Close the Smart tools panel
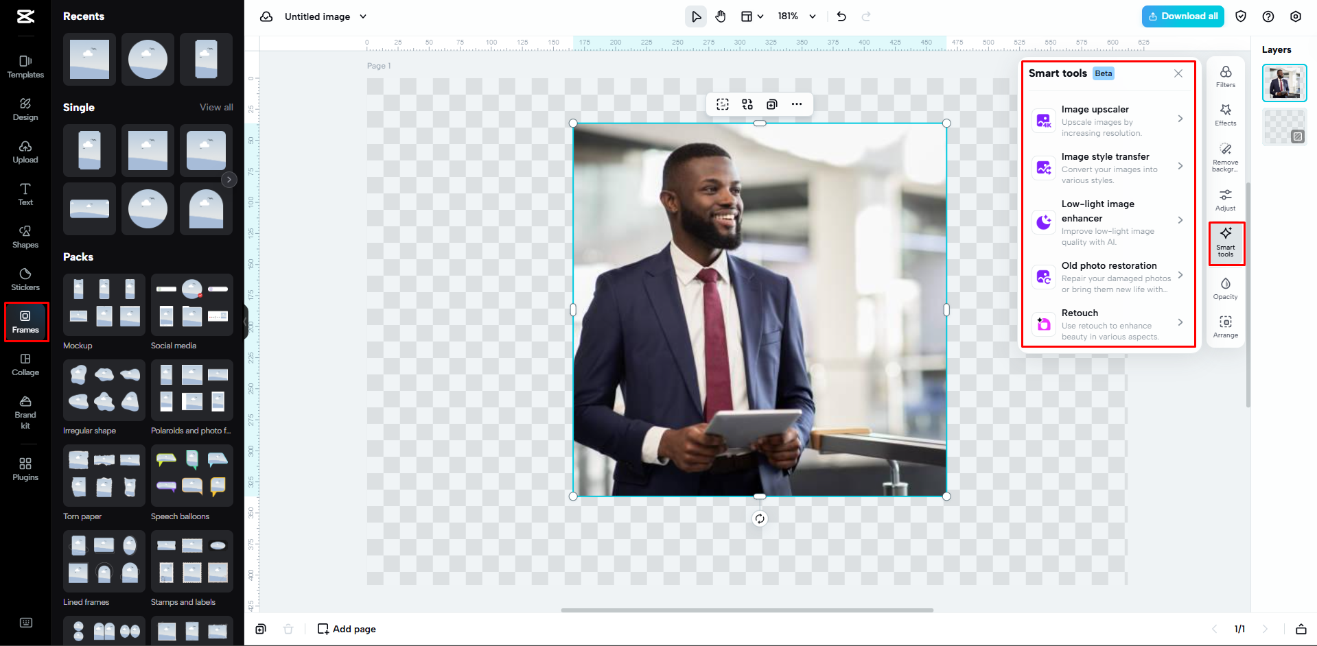The image size is (1317, 646). pos(1178,73)
